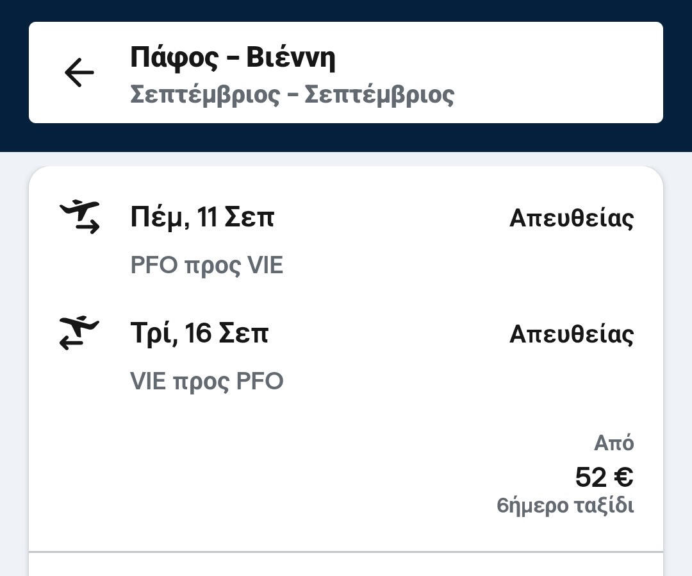Click Απευθείας label for the outbound flight

click(x=571, y=218)
